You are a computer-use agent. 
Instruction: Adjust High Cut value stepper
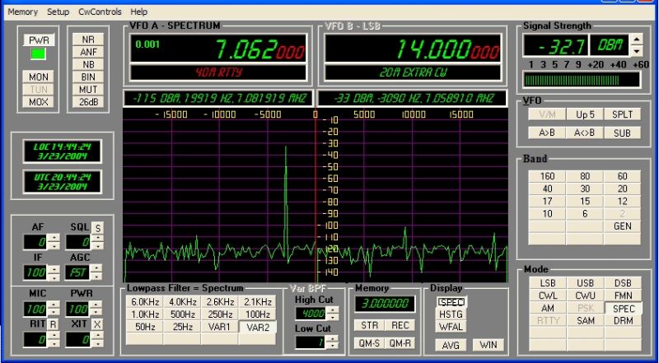[x=333, y=314]
